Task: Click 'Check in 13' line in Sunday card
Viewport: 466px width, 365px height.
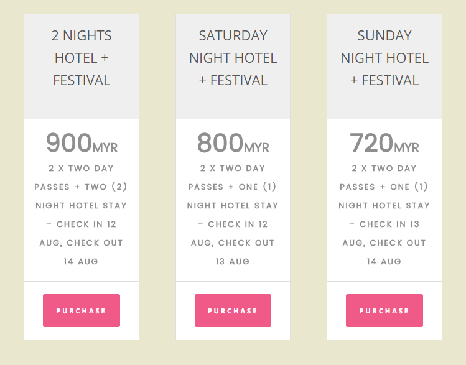Action: [384, 224]
